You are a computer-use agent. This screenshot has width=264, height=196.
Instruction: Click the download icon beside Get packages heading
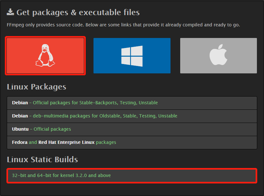(10, 12)
